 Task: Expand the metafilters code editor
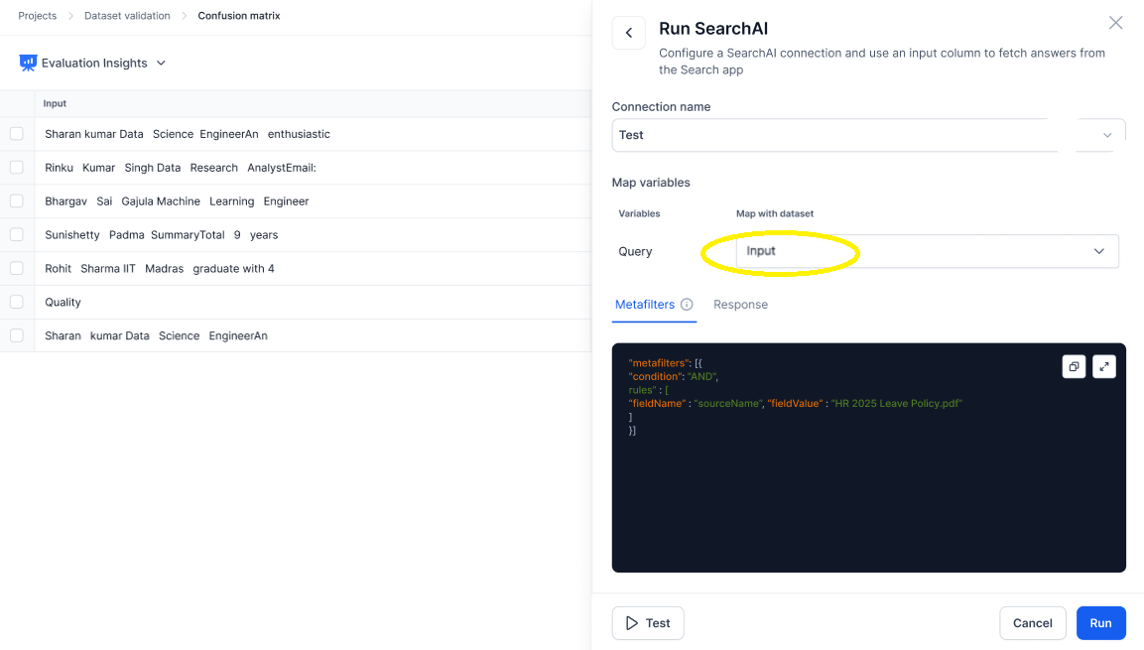pos(1104,367)
